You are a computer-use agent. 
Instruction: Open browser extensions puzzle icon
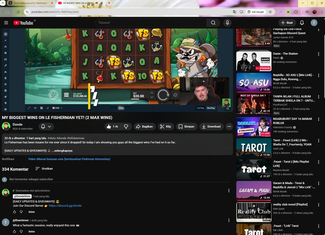(x=296, y=12)
